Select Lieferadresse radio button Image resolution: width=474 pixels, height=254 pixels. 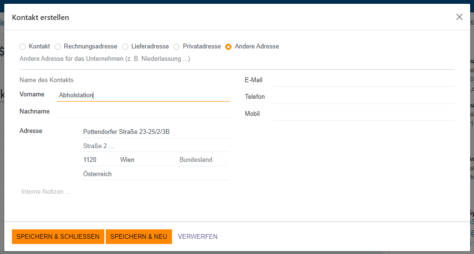coord(125,47)
